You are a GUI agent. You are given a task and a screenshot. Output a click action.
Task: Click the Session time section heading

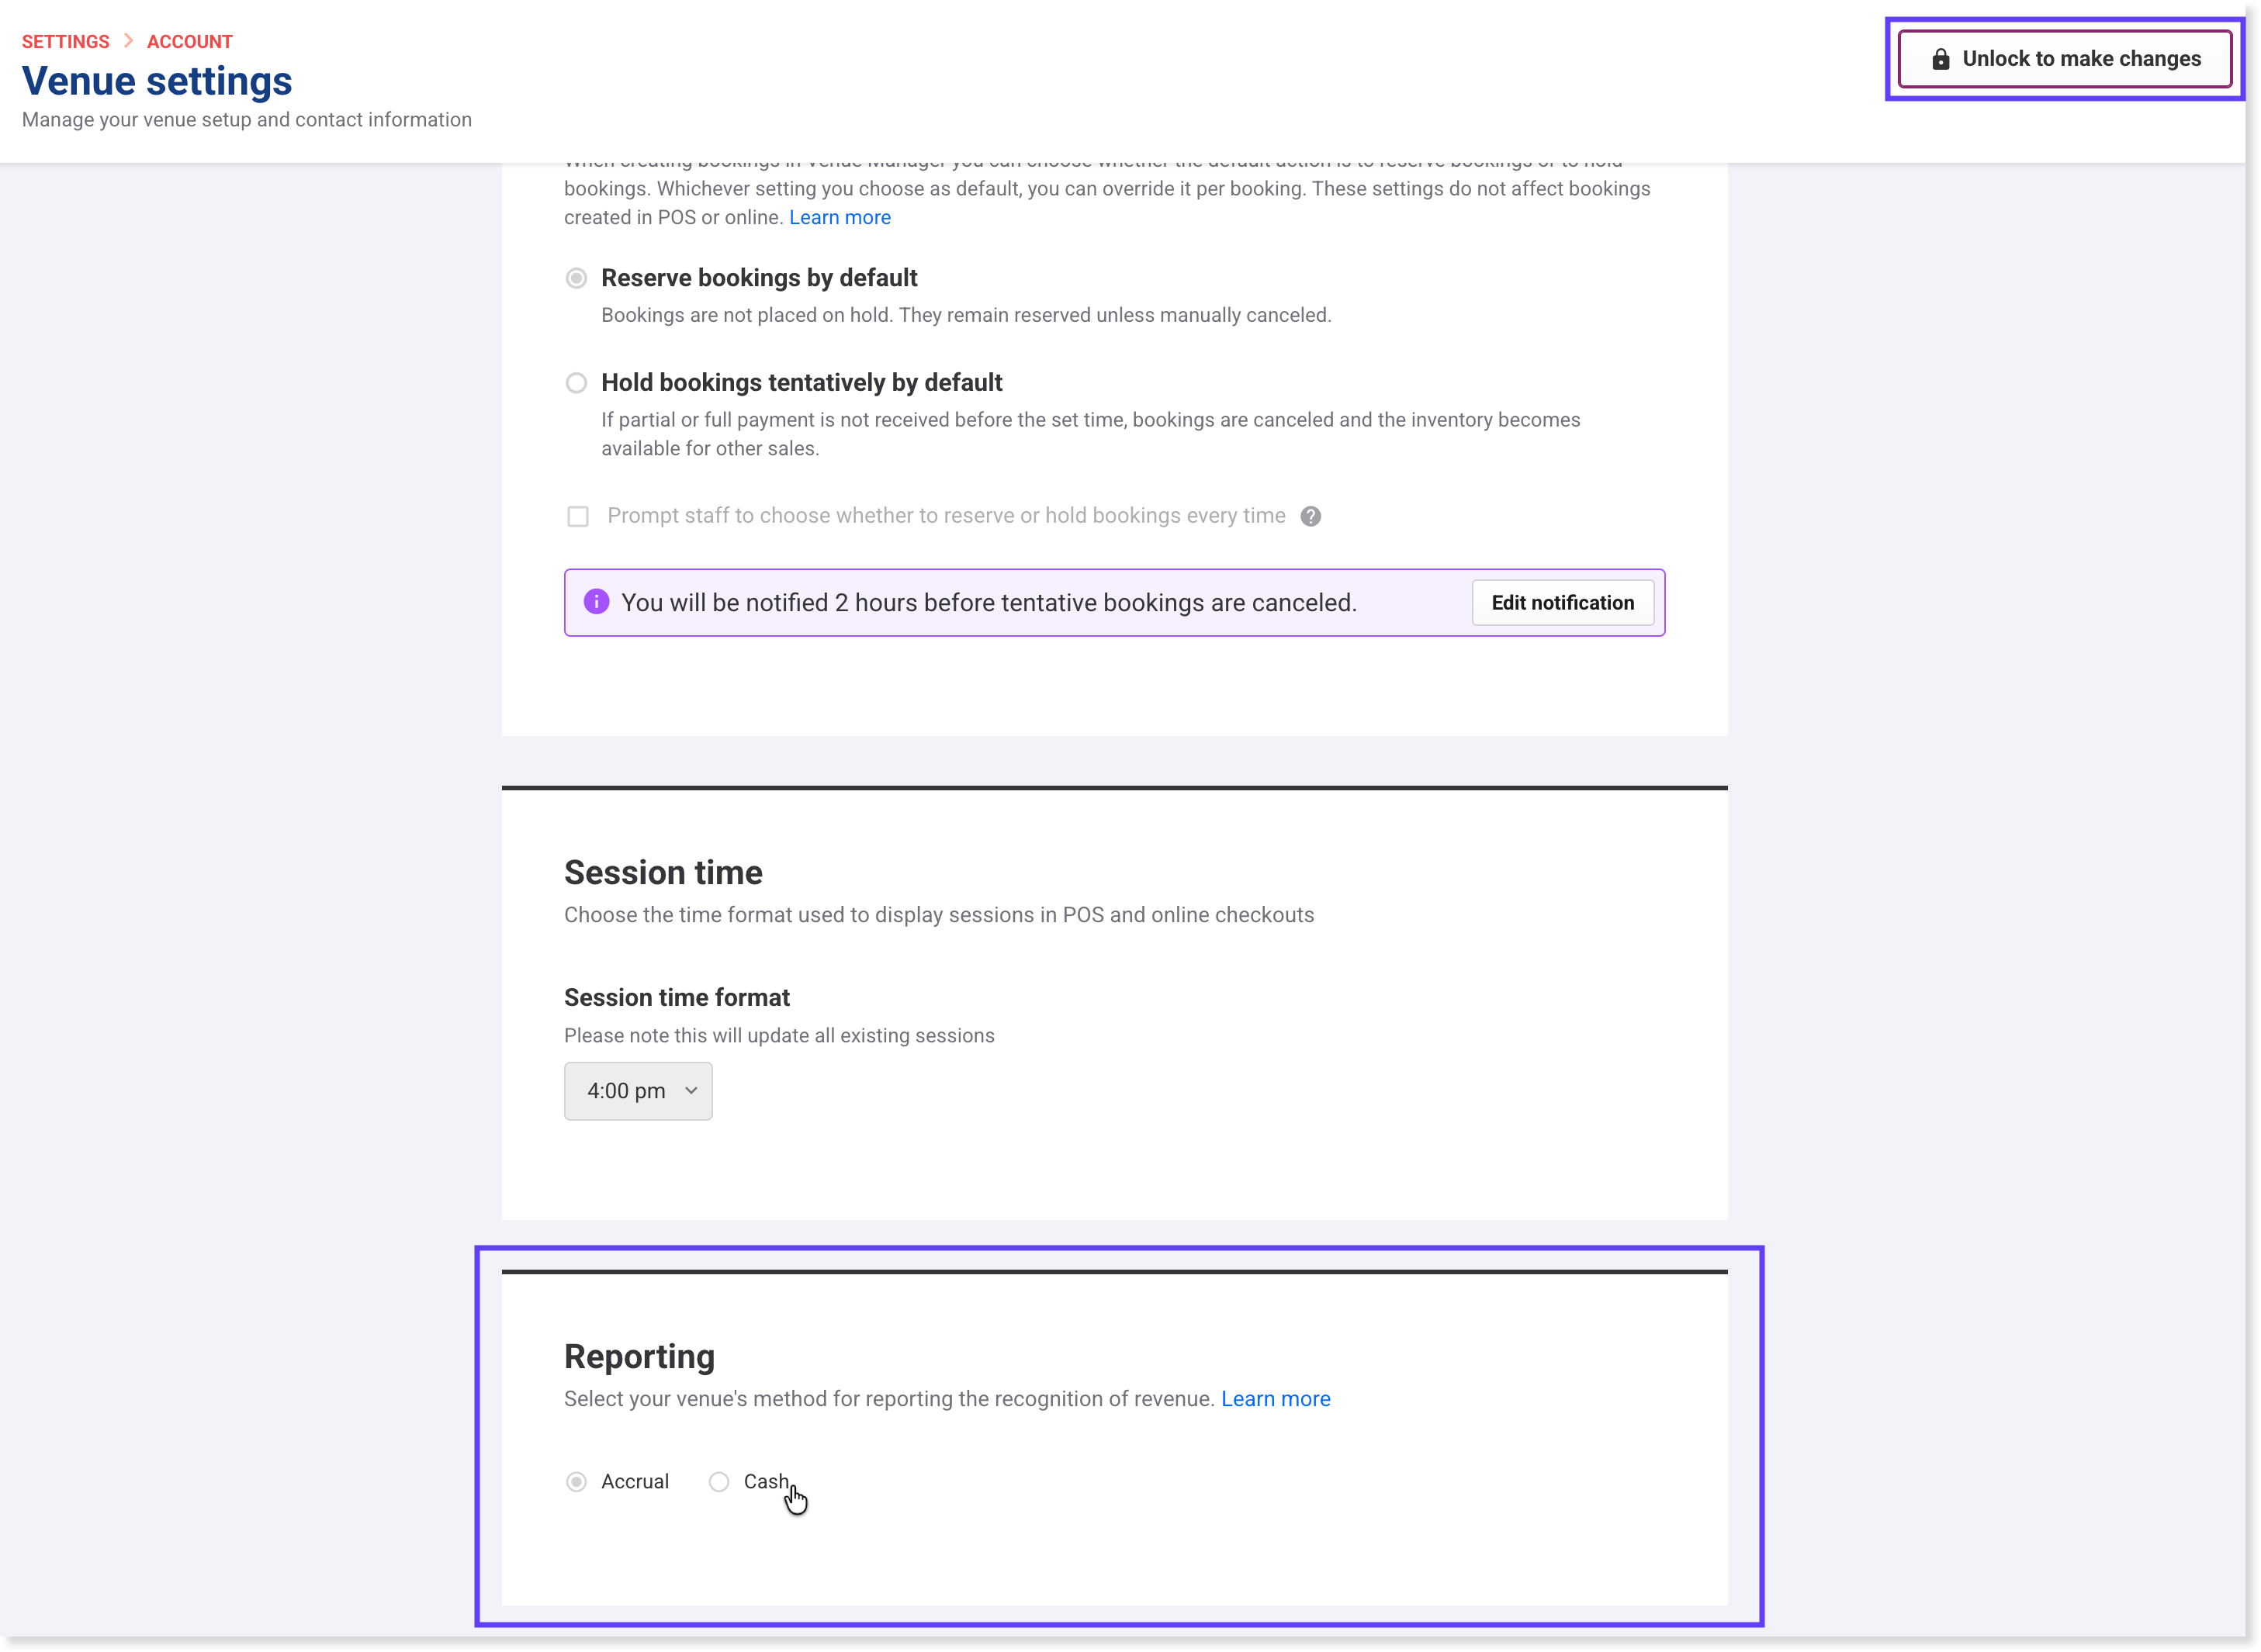pyautogui.click(x=663, y=872)
